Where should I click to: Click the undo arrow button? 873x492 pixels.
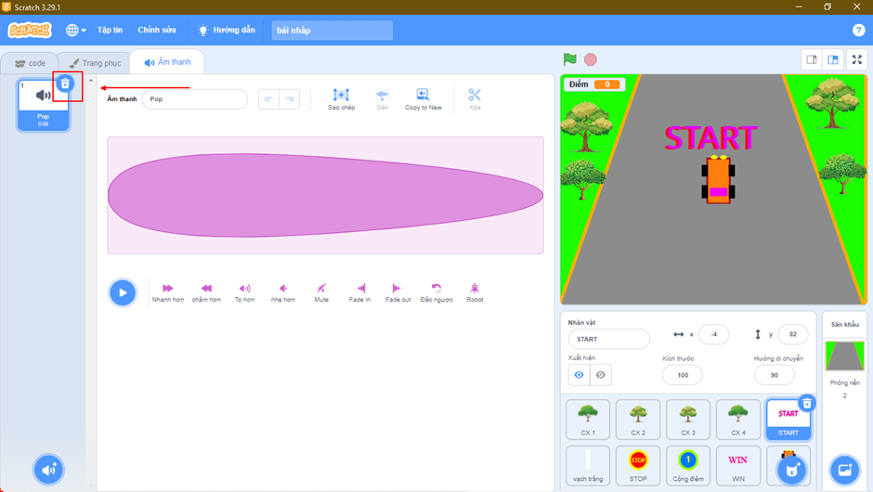[269, 99]
